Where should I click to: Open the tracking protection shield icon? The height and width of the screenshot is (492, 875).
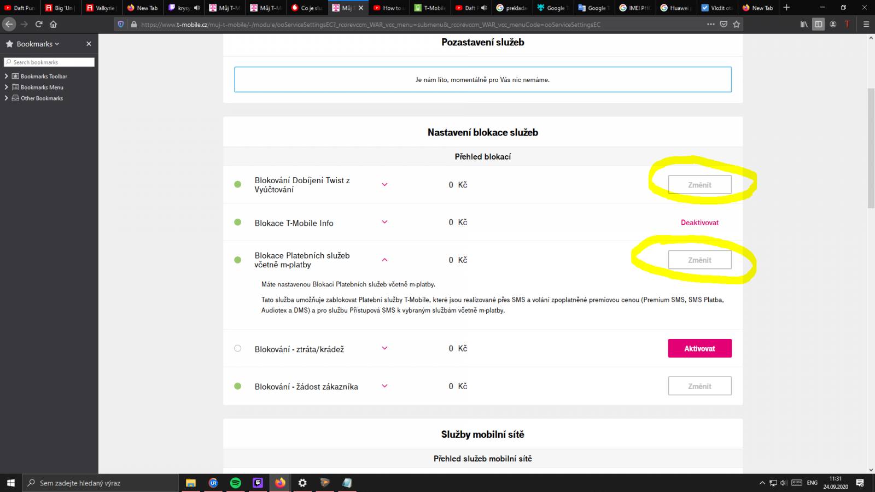pos(121,24)
